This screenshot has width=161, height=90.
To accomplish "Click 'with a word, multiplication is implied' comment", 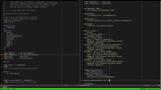I will [x=21, y=17].
